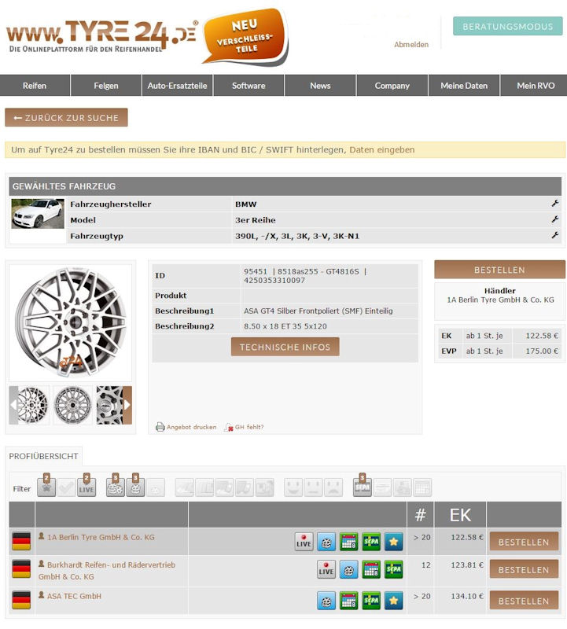This screenshot has width=567, height=629.
Task: Open the Felgen menu
Action: (x=106, y=86)
